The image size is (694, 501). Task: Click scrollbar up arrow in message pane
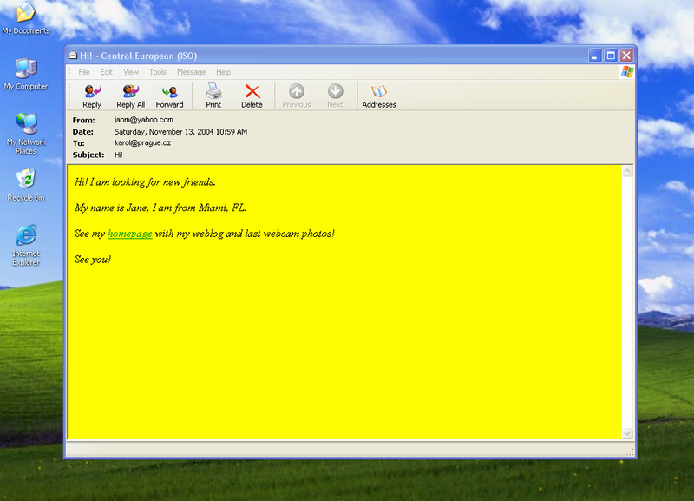tap(627, 171)
